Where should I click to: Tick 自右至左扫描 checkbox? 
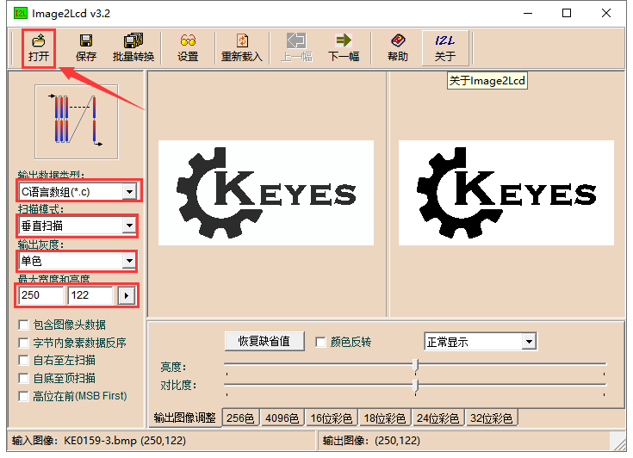click(x=24, y=361)
